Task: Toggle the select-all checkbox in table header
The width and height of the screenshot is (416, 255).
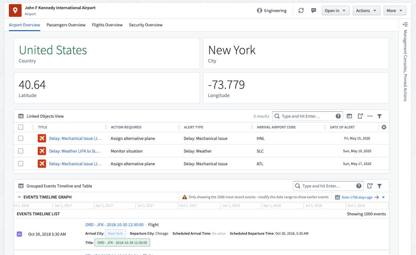Action: (x=21, y=127)
